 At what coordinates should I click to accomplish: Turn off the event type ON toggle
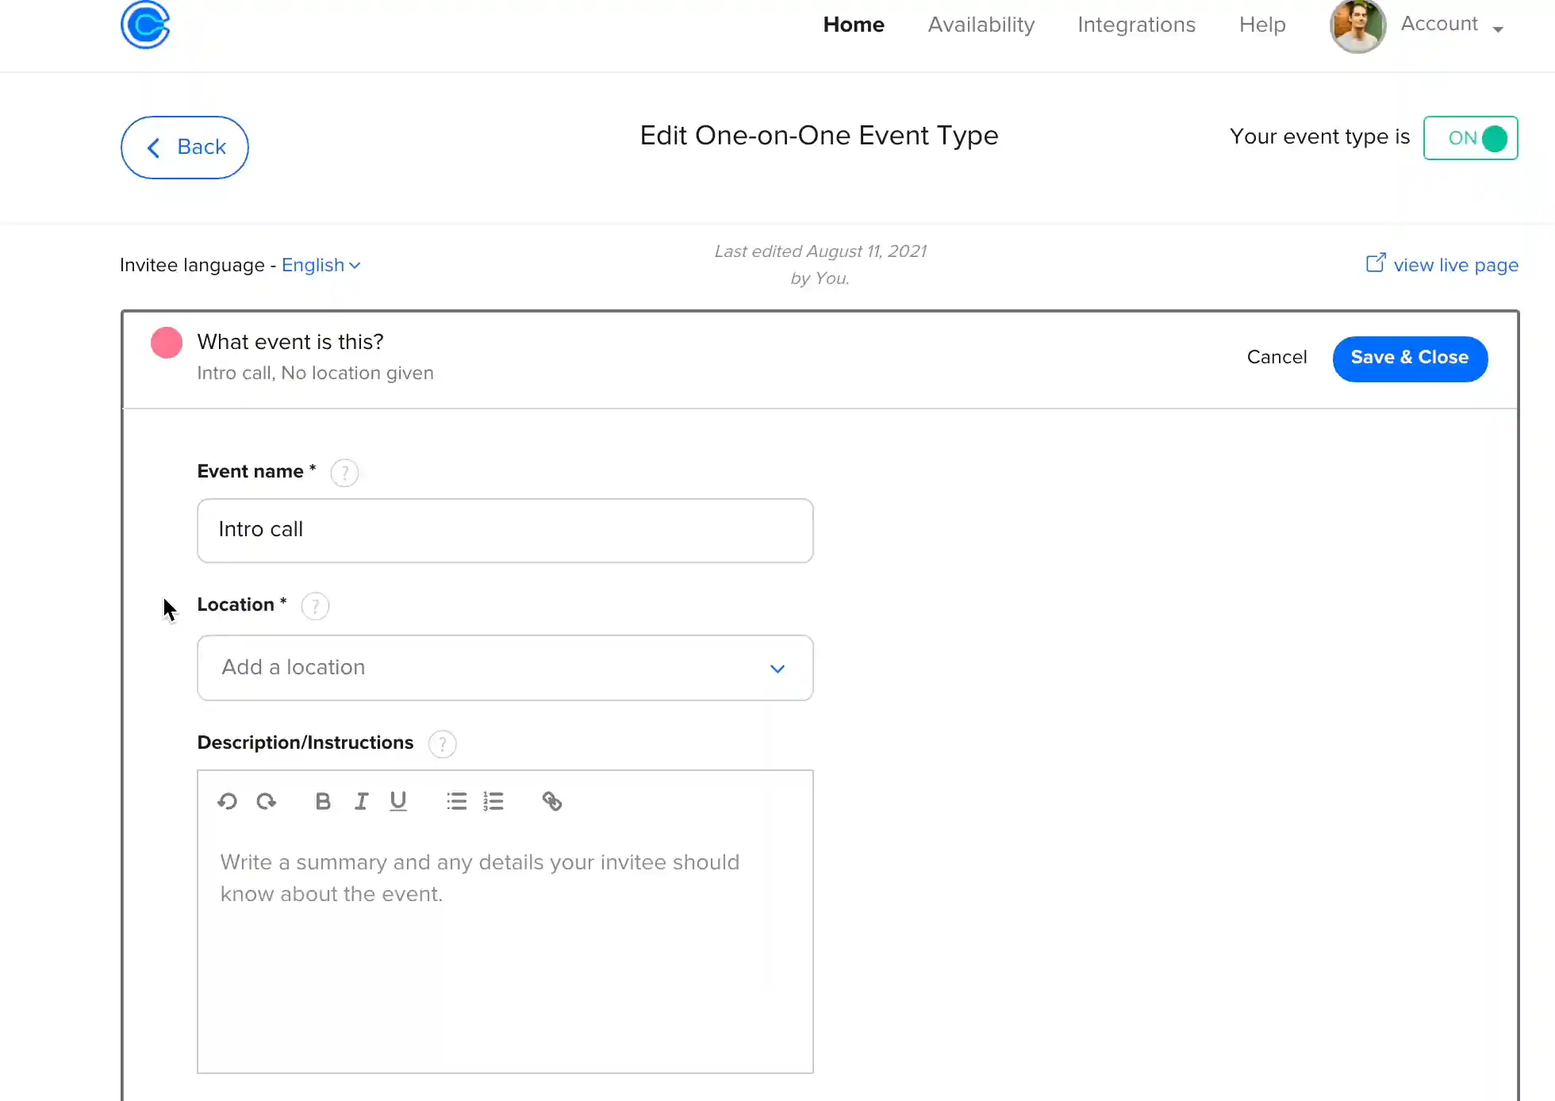(x=1470, y=138)
